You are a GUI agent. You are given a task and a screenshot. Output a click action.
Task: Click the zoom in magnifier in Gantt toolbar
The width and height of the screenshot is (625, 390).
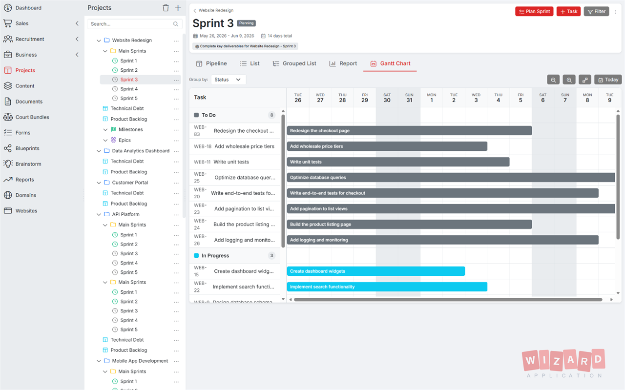point(569,80)
